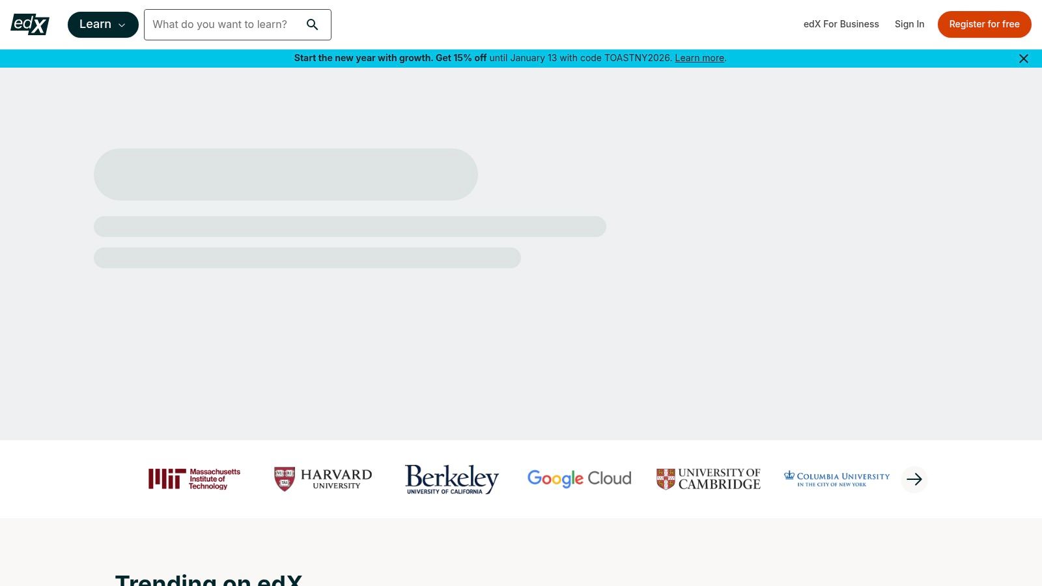Click the Trending on edX heading
The width and height of the screenshot is (1042, 586).
[x=210, y=579]
